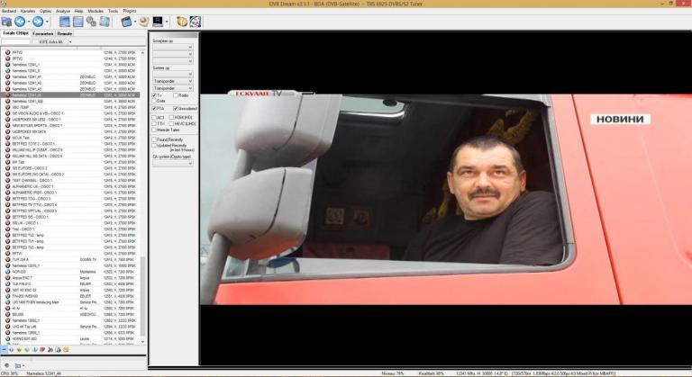Enable the Radio filter checkbox

[x=176, y=94]
